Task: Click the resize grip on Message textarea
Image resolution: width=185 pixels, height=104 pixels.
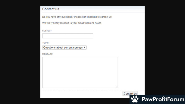Action: pos(117,87)
